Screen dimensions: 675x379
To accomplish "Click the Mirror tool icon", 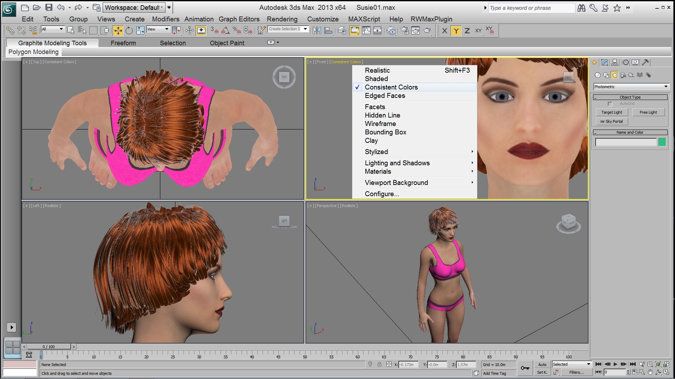I will pyautogui.click(x=317, y=31).
